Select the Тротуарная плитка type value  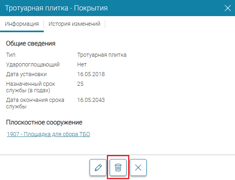(102, 55)
